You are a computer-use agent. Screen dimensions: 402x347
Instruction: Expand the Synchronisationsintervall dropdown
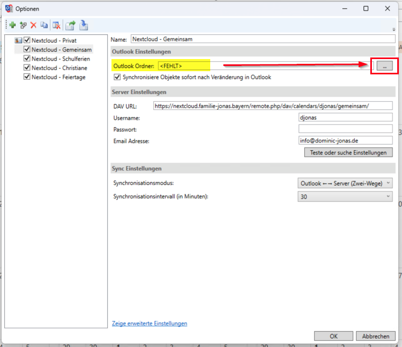click(x=345, y=197)
